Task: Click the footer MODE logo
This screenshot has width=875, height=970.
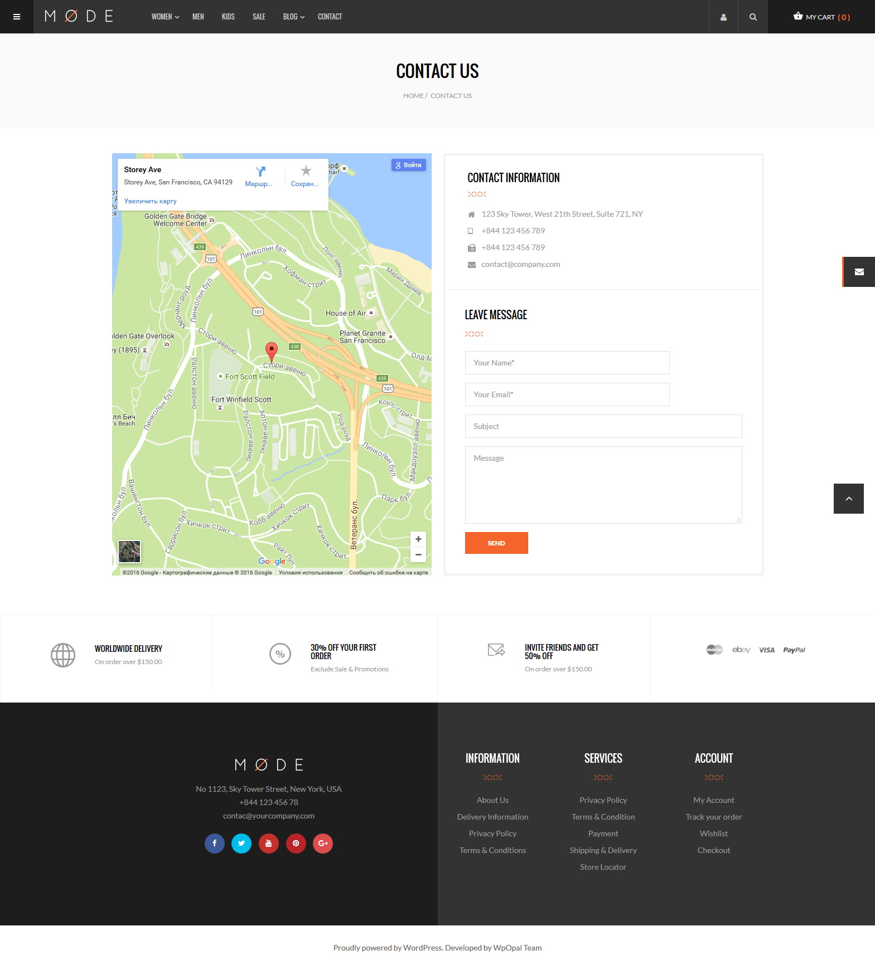Action: click(x=269, y=764)
